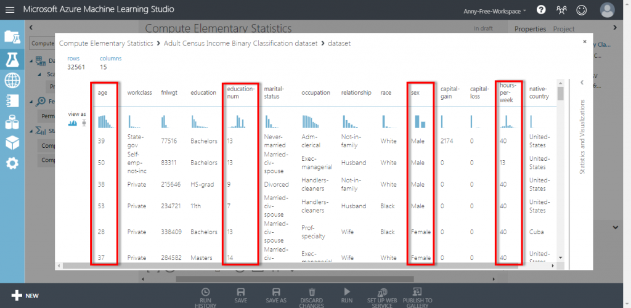Collapse the Statistical Functions tree category
Screen dimensions: 631x308
tap(31, 131)
